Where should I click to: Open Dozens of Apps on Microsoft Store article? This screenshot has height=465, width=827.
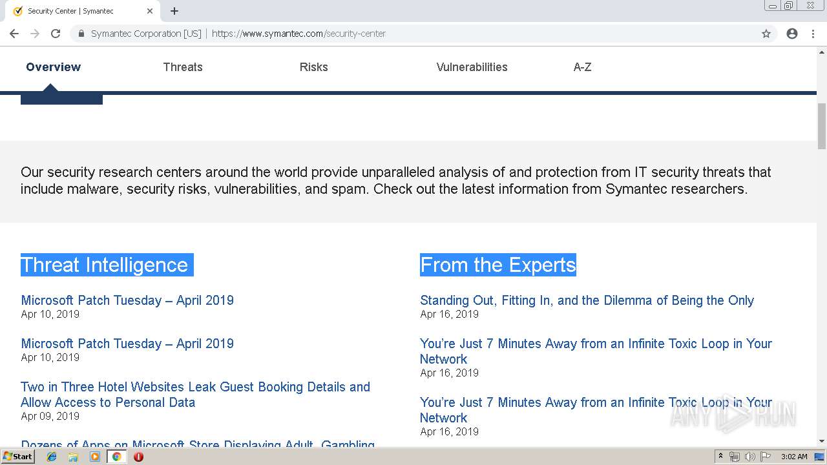(x=198, y=443)
